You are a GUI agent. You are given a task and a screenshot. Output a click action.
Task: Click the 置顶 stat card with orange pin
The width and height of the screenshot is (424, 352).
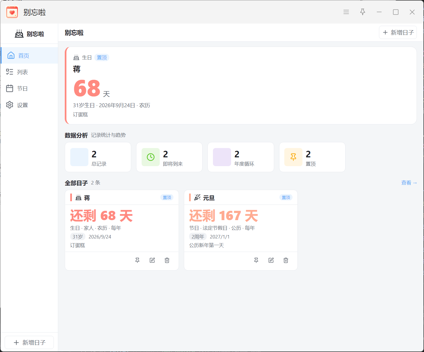[x=312, y=157]
